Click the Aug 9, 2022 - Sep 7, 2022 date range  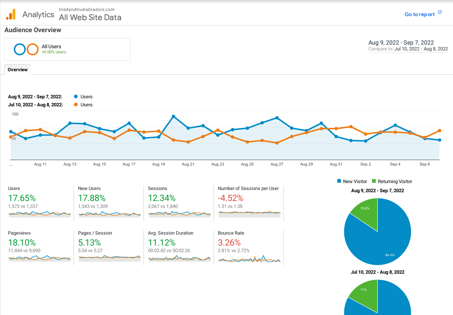click(x=401, y=43)
